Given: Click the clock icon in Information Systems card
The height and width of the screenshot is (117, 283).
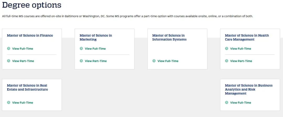Looking at the screenshot, I should point(154,61).
